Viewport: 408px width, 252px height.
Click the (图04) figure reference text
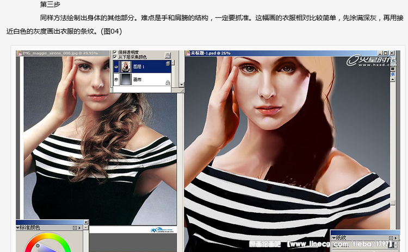tap(112, 31)
